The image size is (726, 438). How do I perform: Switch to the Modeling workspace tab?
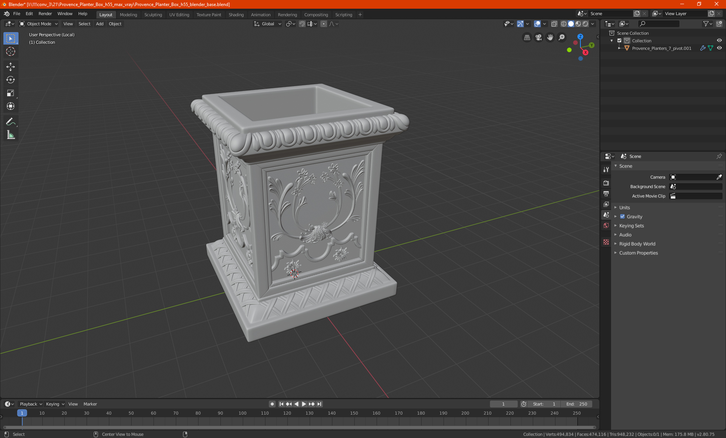point(128,15)
